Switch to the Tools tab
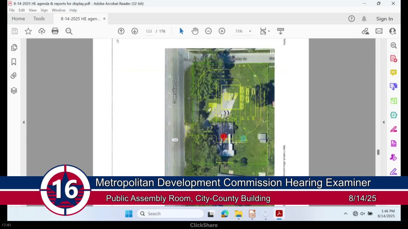The width and height of the screenshot is (408, 229). (x=39, y=18)
